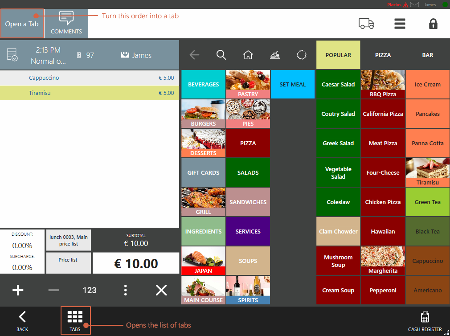Open the Comments button

pos(66,23)
